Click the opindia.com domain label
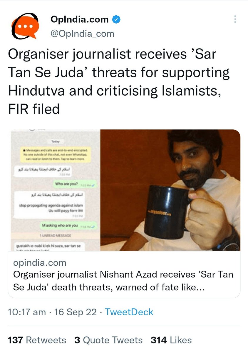The height and width of the screenshot is (353, 248). click(x=40, y=262)
